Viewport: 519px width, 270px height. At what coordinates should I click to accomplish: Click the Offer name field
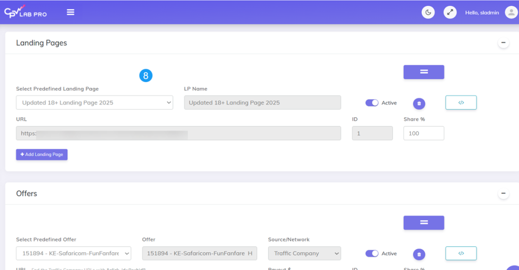pos(200,253)
